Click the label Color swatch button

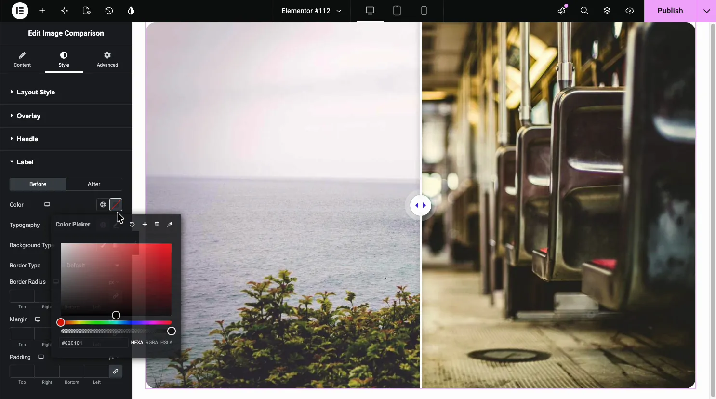[x=116, y=205]
